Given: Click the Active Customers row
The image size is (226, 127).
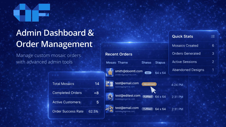Looking at the screenshot, I should (76, 102).
